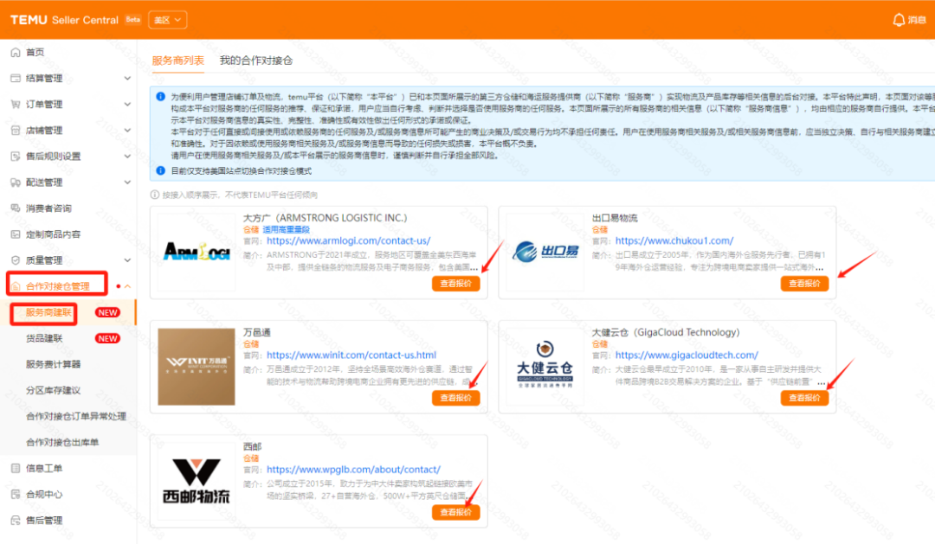This screenshot has height=544, width=935.
Task: Expand 售后规则设置 chevron
Action: 127,157
